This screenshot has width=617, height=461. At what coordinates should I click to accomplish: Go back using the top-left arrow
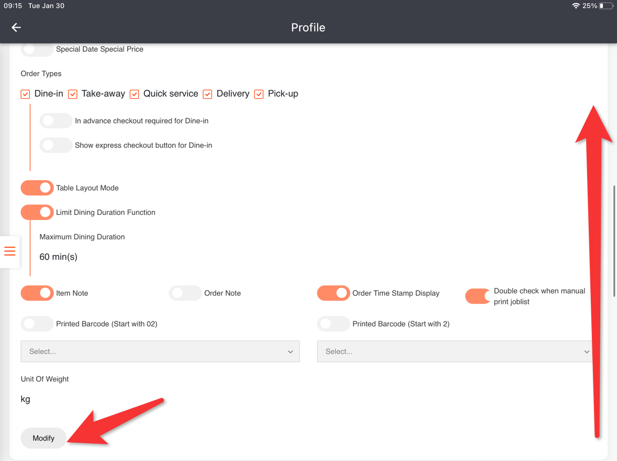click(16, 27)
